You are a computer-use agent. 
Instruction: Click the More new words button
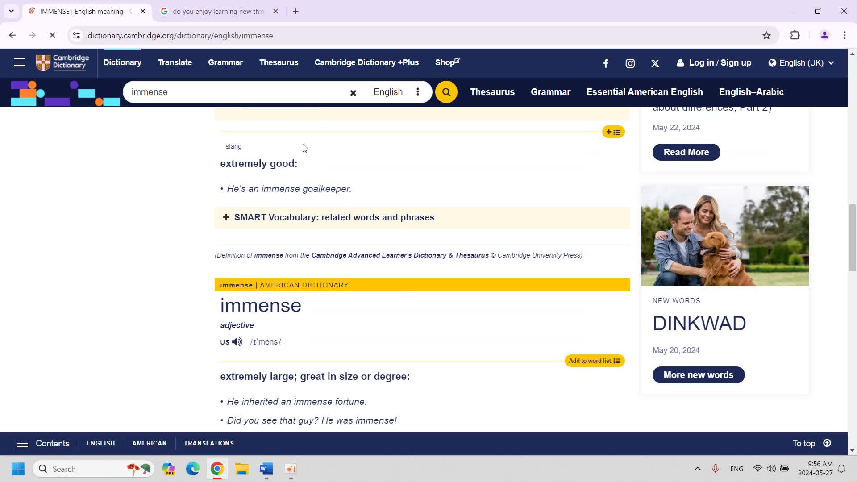(x=698, y=375)
